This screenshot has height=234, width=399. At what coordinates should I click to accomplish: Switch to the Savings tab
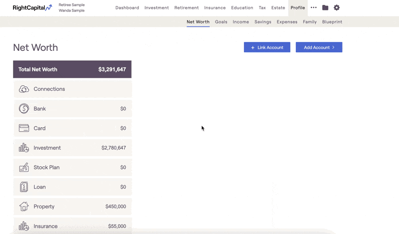263,22
